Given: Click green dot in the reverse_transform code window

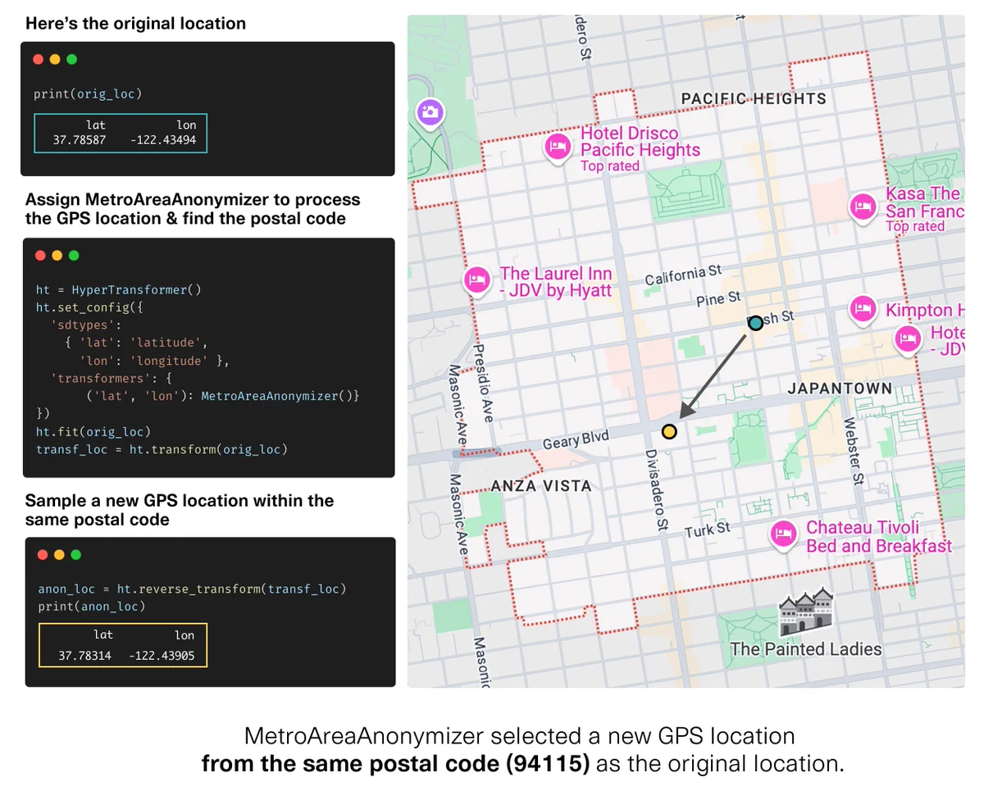Looking at the screenshot, I should [76, 555].
